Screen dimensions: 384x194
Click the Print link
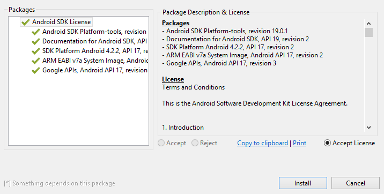(299, 143)
